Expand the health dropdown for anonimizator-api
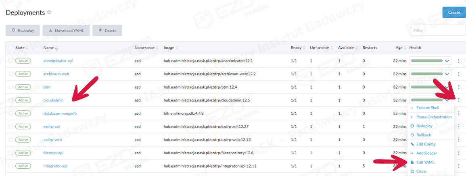The image size is (466, 176). (447, 61)
